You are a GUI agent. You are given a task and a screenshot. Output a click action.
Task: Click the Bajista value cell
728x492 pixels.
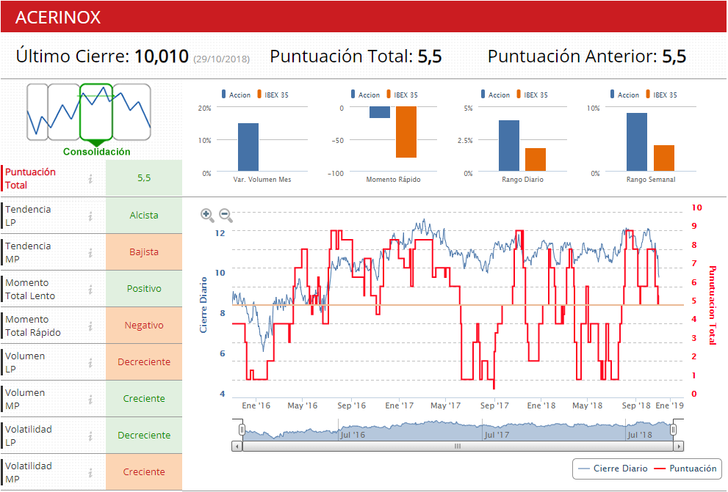[x=144, y=252]
